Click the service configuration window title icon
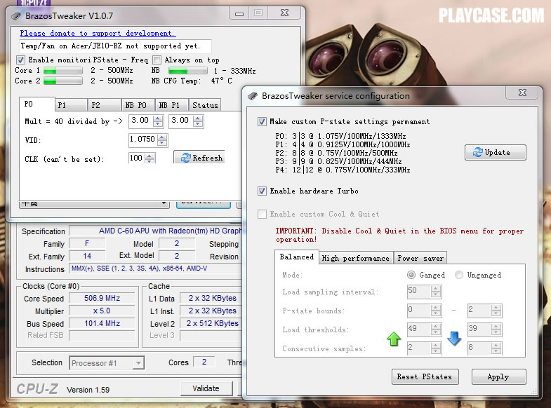Image resolution: width=551 pixels, height=408 pixels. 253,96
